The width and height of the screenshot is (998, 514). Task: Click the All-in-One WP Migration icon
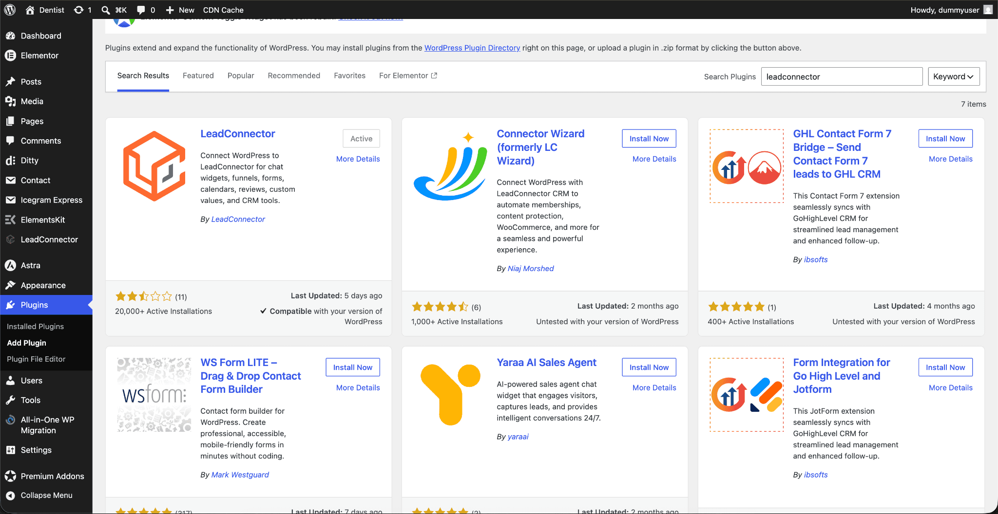[10, 420]
